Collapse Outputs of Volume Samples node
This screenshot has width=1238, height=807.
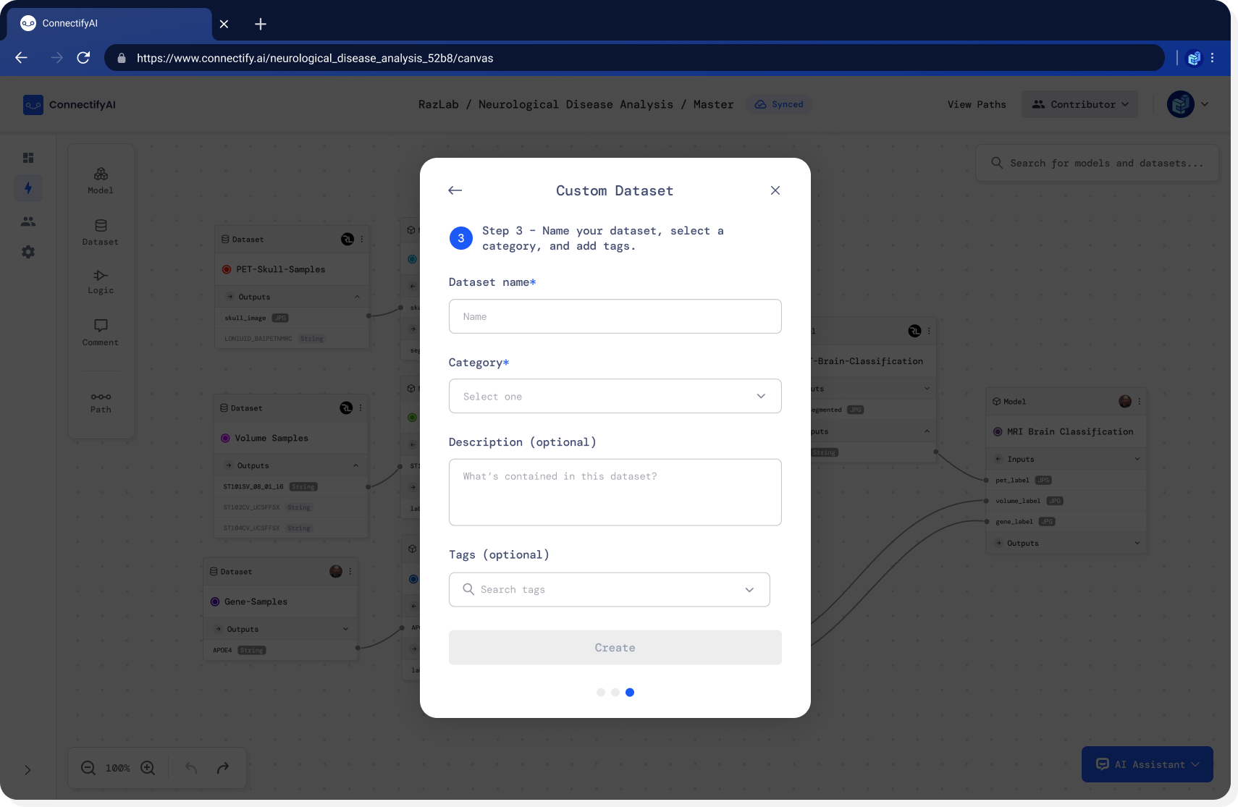pos(355,465)
